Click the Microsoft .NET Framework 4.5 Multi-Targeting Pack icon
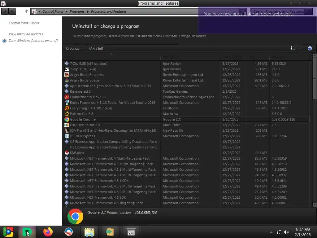The width and height of the screenshot is (317, 238). [x=67, y=164]
